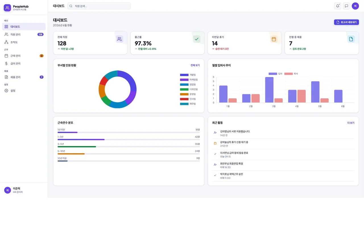Click the user avatar in top bar
Screen dimensions: 364x227
[355, 6]
